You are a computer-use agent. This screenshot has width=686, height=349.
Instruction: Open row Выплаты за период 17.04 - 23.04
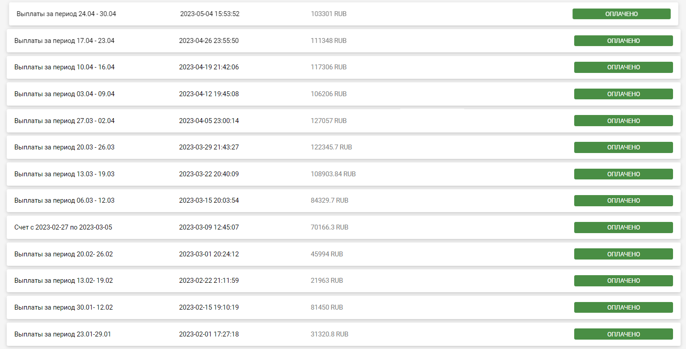[x=343, y=41]
